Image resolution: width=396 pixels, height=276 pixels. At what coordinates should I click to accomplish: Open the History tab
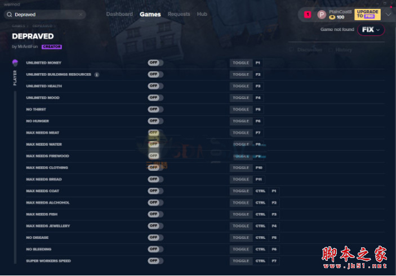coord(344,50)
